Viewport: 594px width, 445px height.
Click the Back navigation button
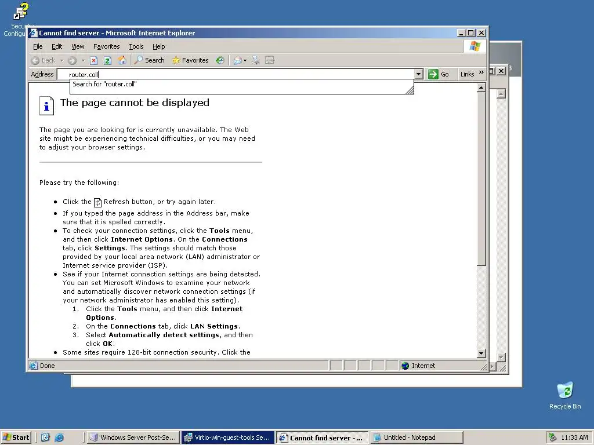point(44,60)
